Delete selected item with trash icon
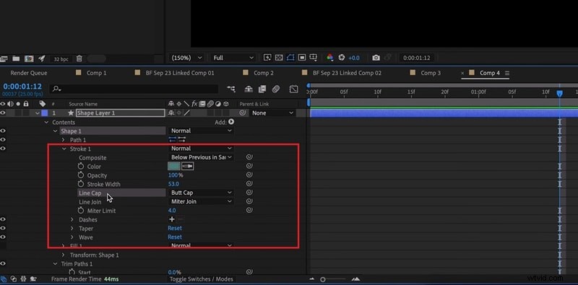578x285 pixels. (79, 58)
